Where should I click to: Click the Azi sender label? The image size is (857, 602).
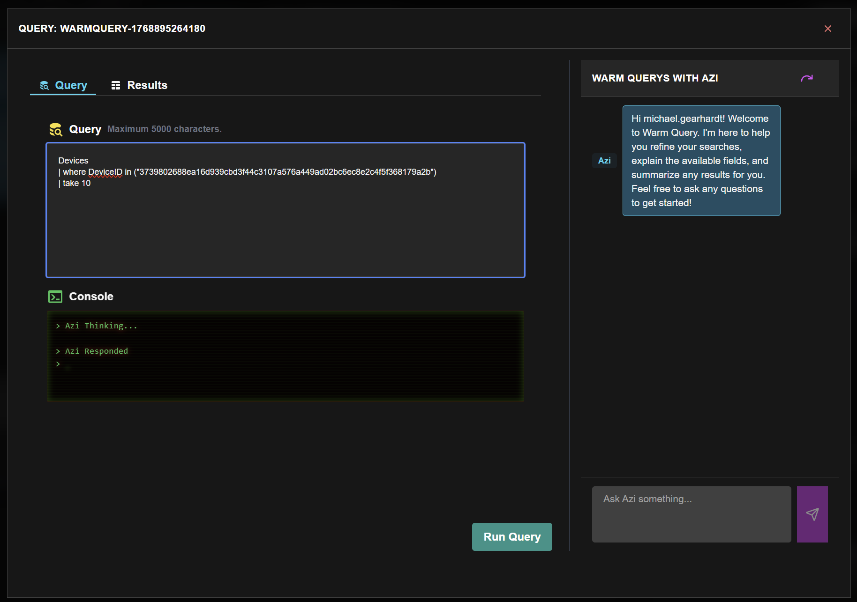pyautogui.click(x=604, y=161)
